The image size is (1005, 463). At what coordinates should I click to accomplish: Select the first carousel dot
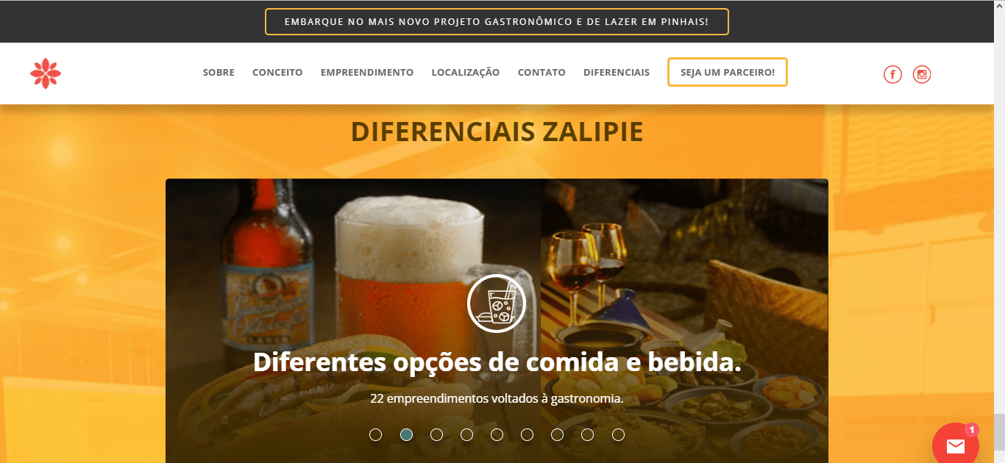coord(375,434)
